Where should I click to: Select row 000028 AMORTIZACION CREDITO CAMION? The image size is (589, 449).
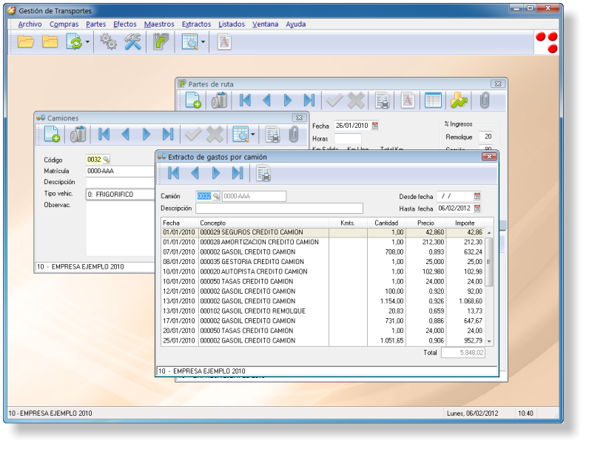(x=323, y=242)
